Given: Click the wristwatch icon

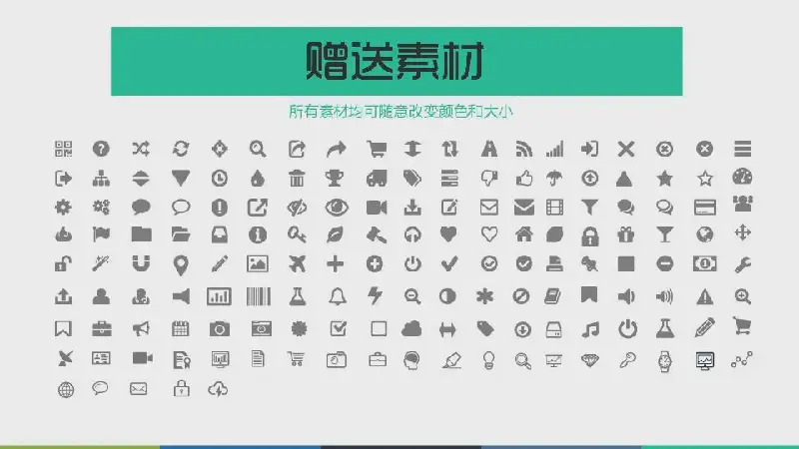Looking at the screenshot, I should point(664,361).
